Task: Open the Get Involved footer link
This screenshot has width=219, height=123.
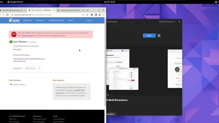Action: 14,122
